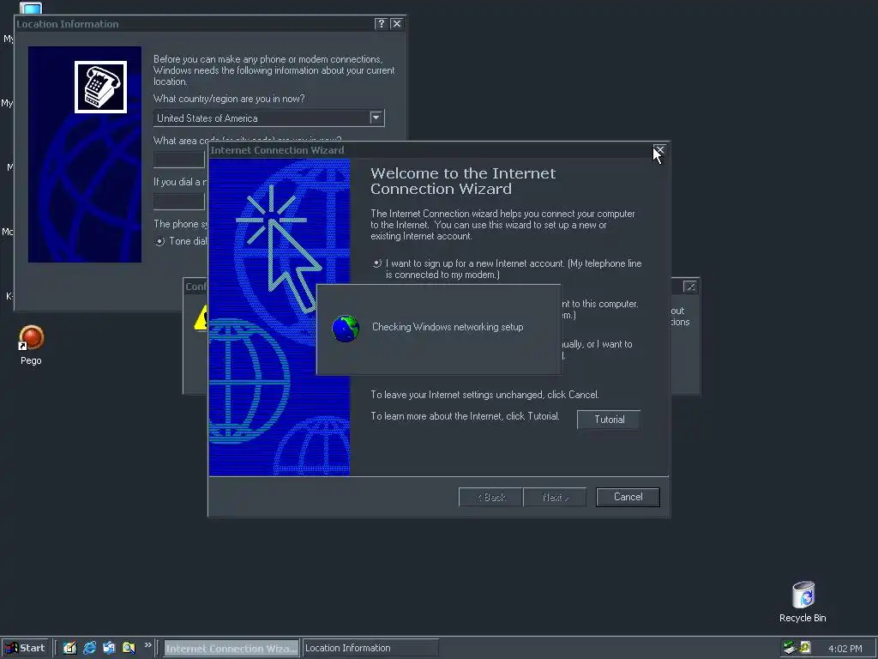
Task: Click the globe icon in the checking popup
Action: pos(346,329)
